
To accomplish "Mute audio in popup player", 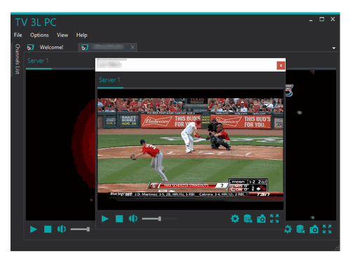I will pos(133,219).
